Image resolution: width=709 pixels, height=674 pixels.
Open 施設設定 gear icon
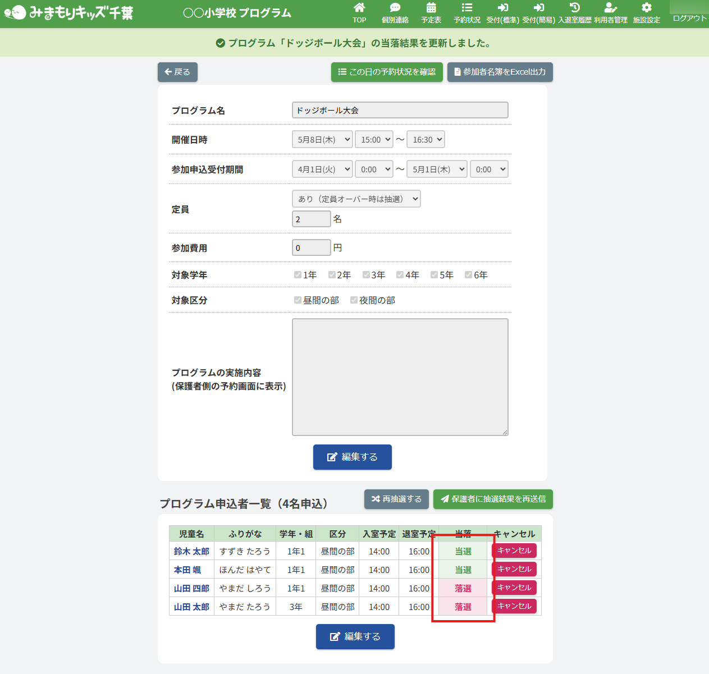tap(647, 8)
